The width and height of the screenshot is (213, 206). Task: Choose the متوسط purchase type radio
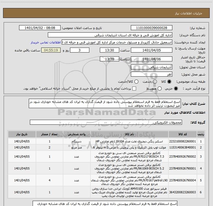(x=160, y=88)
